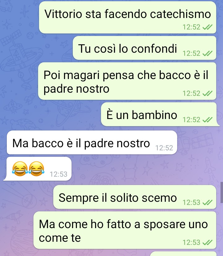
Task: Tap read checkmarks on 'Sempre il solito scemo'
Action: 207,202
